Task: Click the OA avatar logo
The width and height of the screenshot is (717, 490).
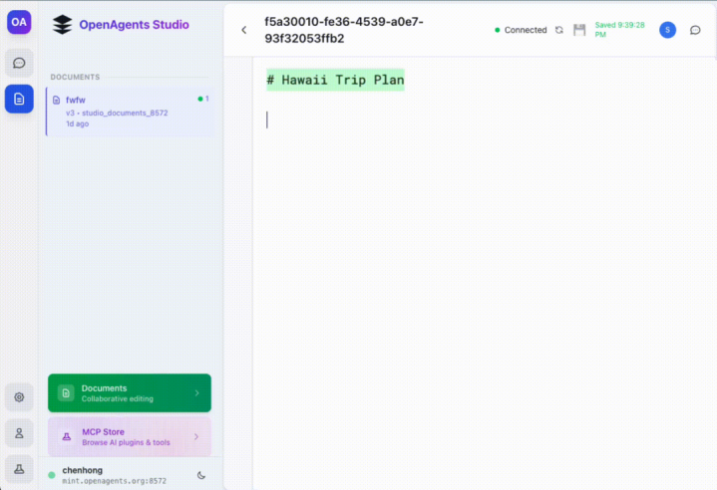Action: pos(19,22)
